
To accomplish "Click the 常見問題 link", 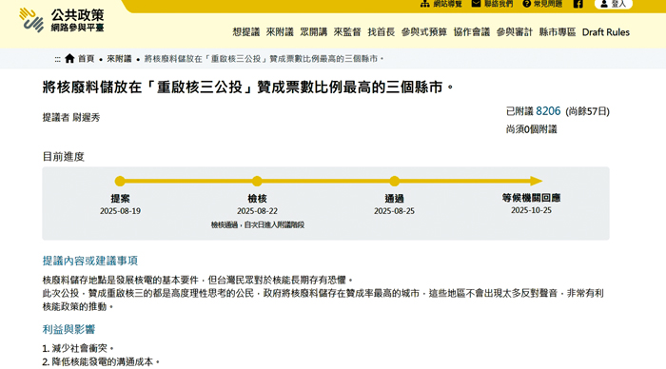I will coord(547,4).
